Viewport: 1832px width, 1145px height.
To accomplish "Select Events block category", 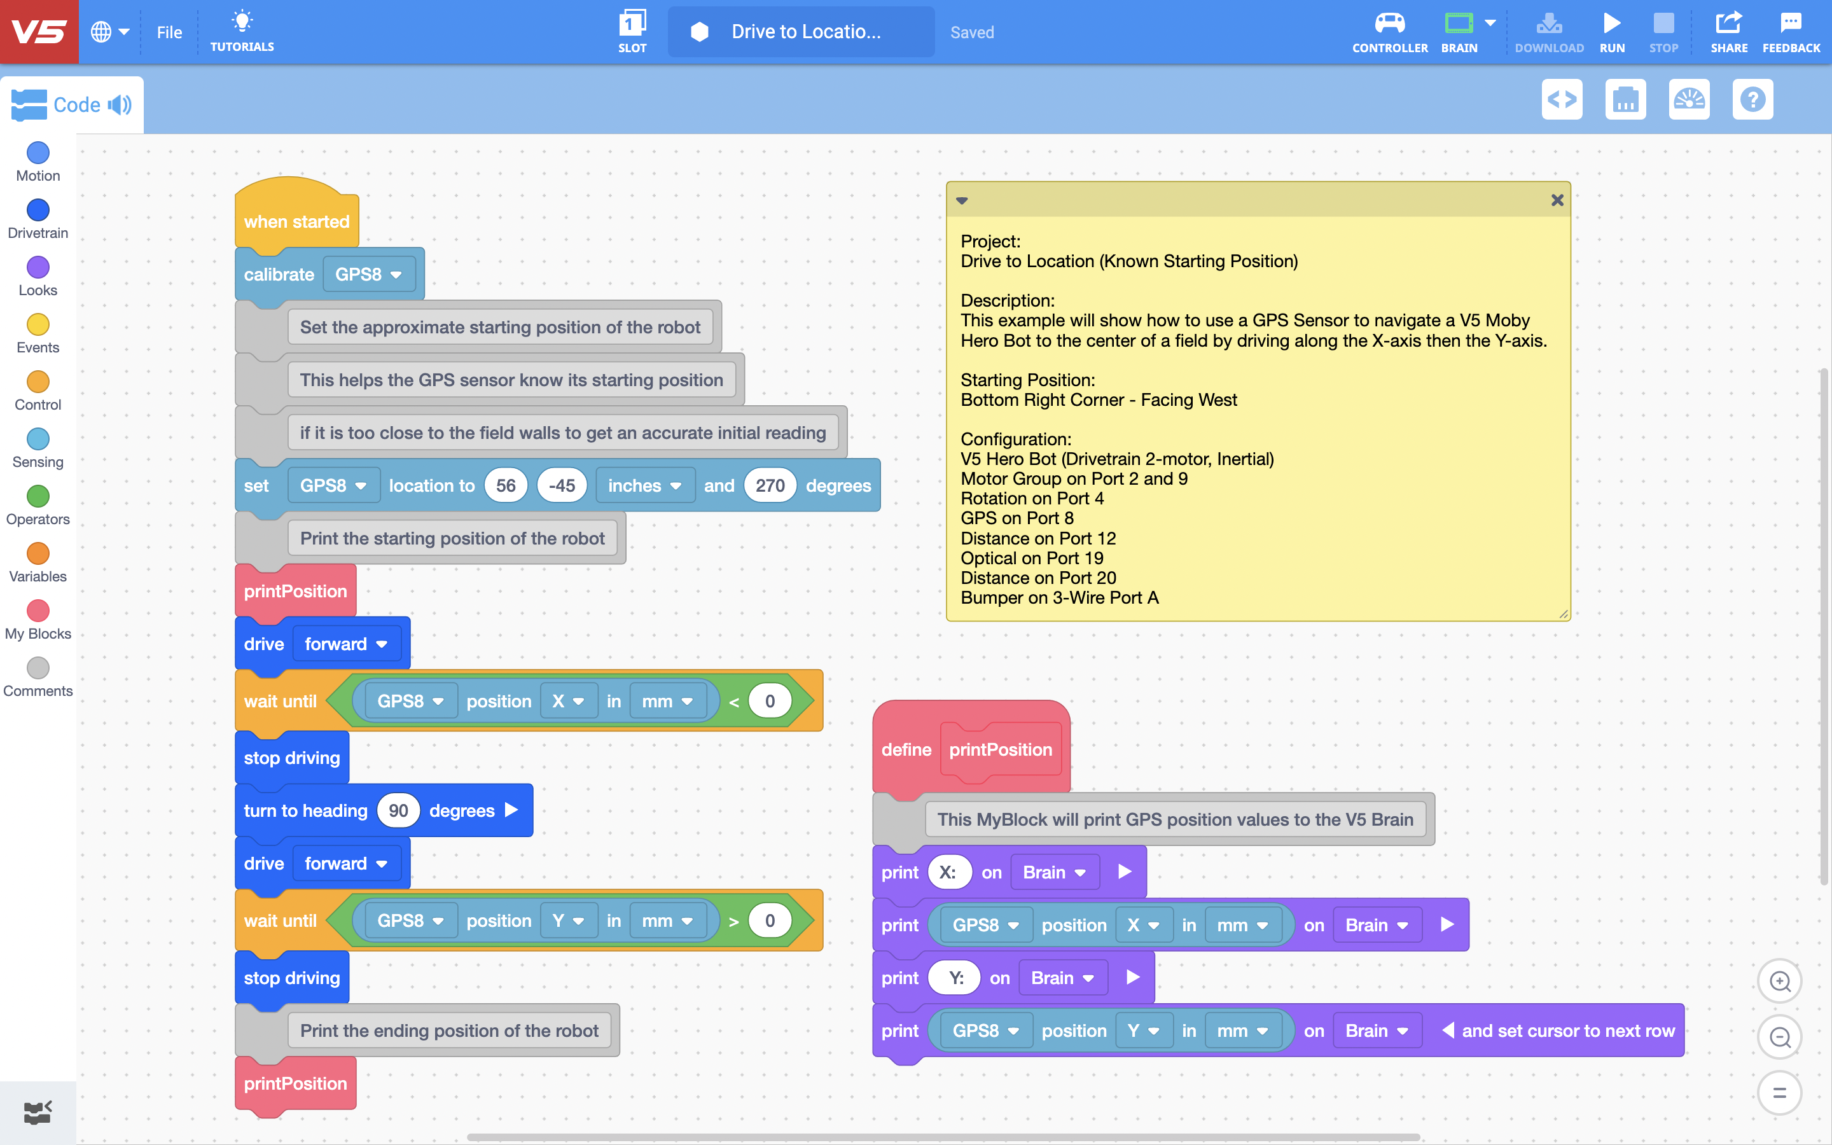I will click(x=38, y=334).
